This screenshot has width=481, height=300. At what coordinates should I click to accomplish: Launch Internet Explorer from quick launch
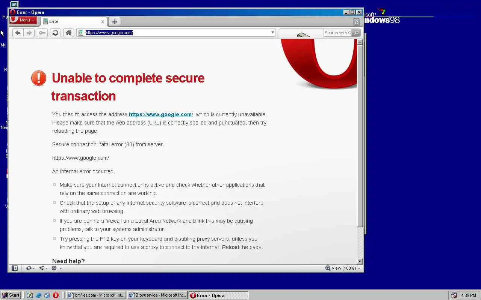(x=39, y=295)
